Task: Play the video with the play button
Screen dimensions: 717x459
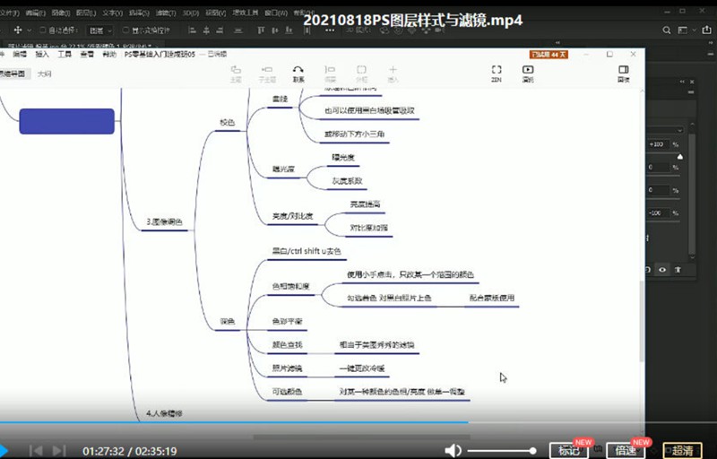Action: 4,451
